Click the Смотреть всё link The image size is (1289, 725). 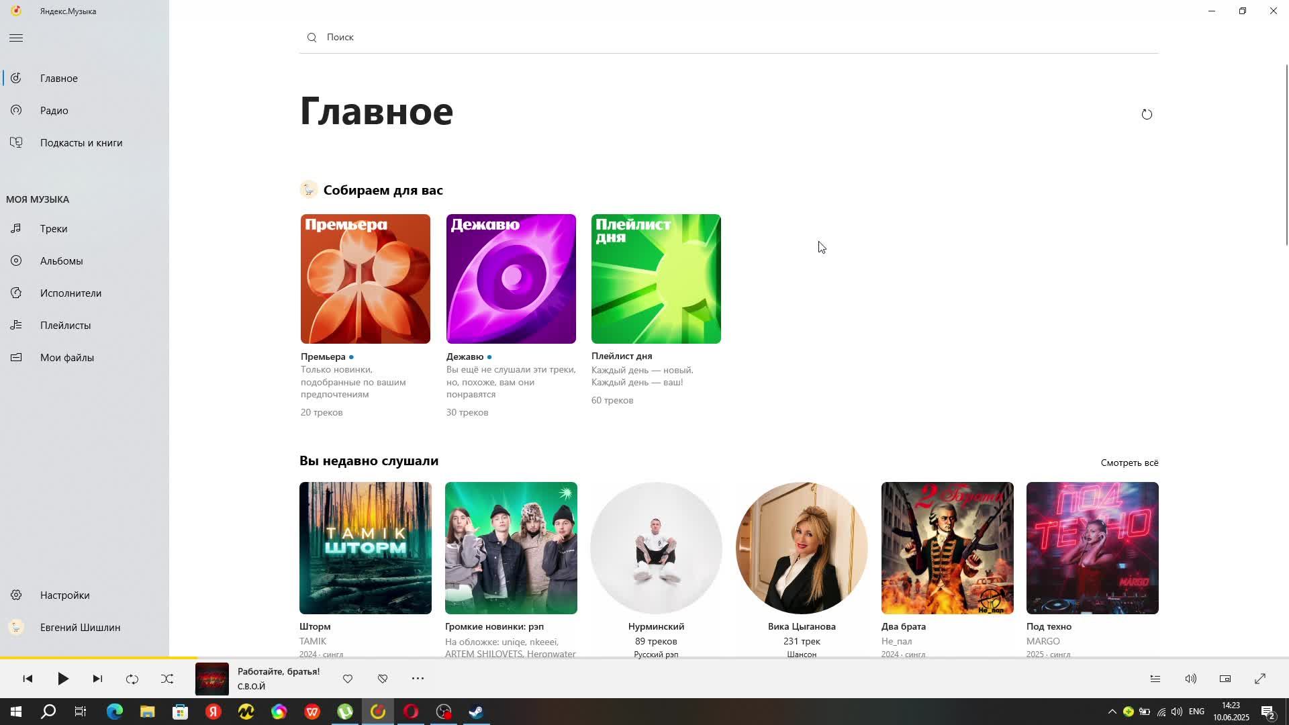[1129, 463]
